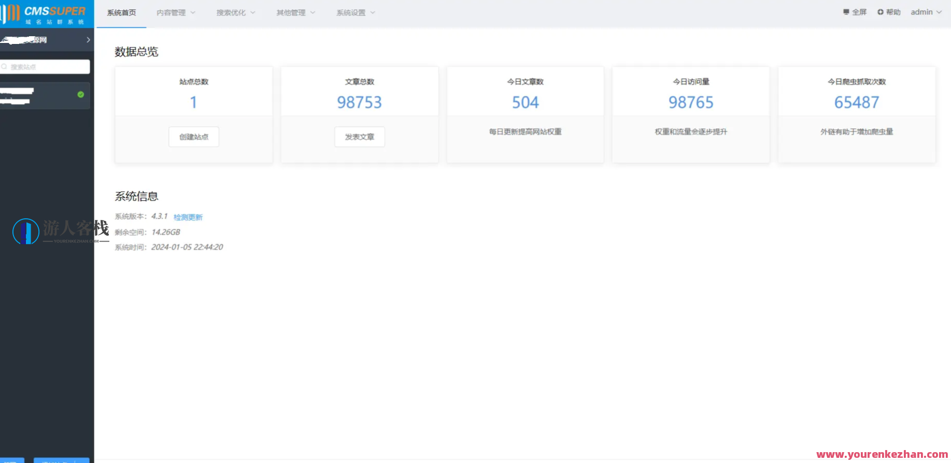Open the 其他管理 menu

(295, 12)
